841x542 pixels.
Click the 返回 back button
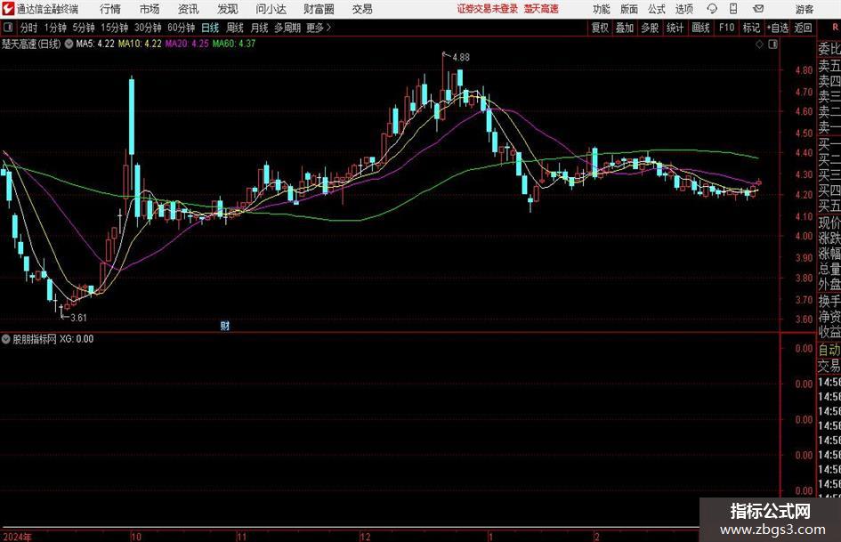tap(803, 28)
